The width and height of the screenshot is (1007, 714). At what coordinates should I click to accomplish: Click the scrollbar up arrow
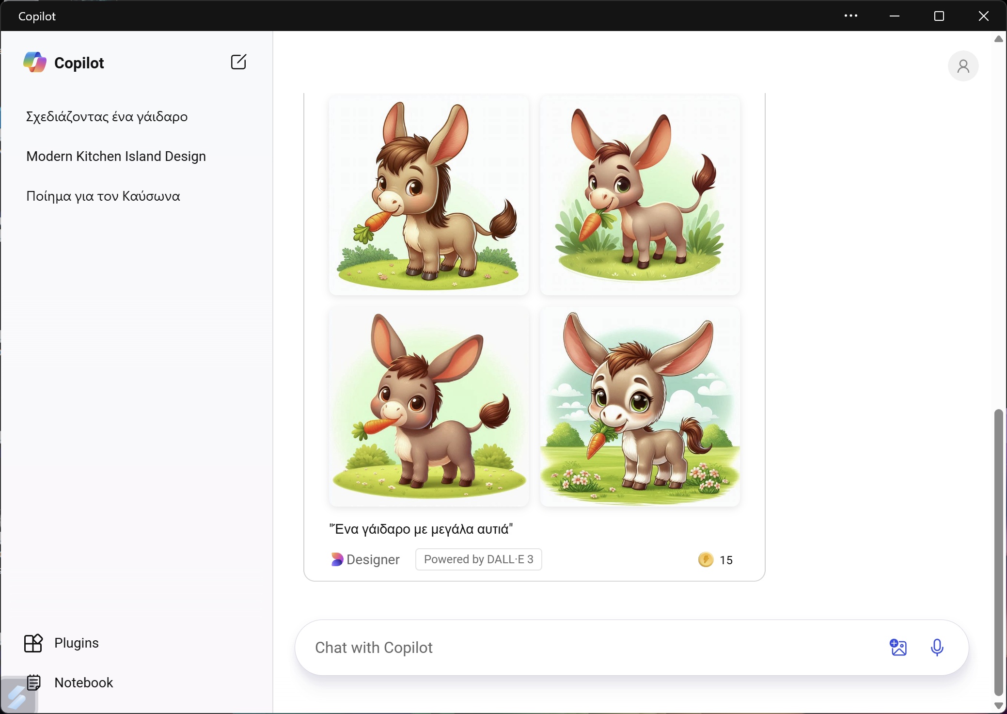(998, 39)
